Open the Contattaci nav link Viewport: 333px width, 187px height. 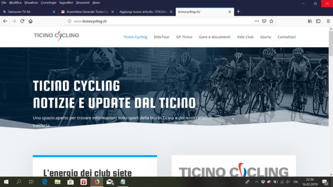(x=286, y=37)
